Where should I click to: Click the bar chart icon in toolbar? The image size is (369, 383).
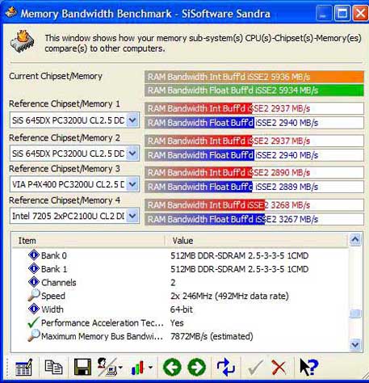[x=141, y=368]
